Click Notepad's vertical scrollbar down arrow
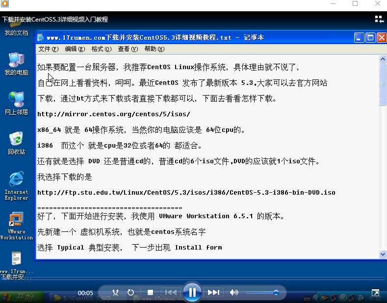The width and height of the screenshot is (387, 303). tap(383, 254)
